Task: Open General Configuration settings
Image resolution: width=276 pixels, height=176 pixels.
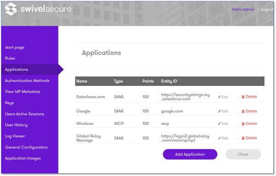Action: (x=26, y=148)
